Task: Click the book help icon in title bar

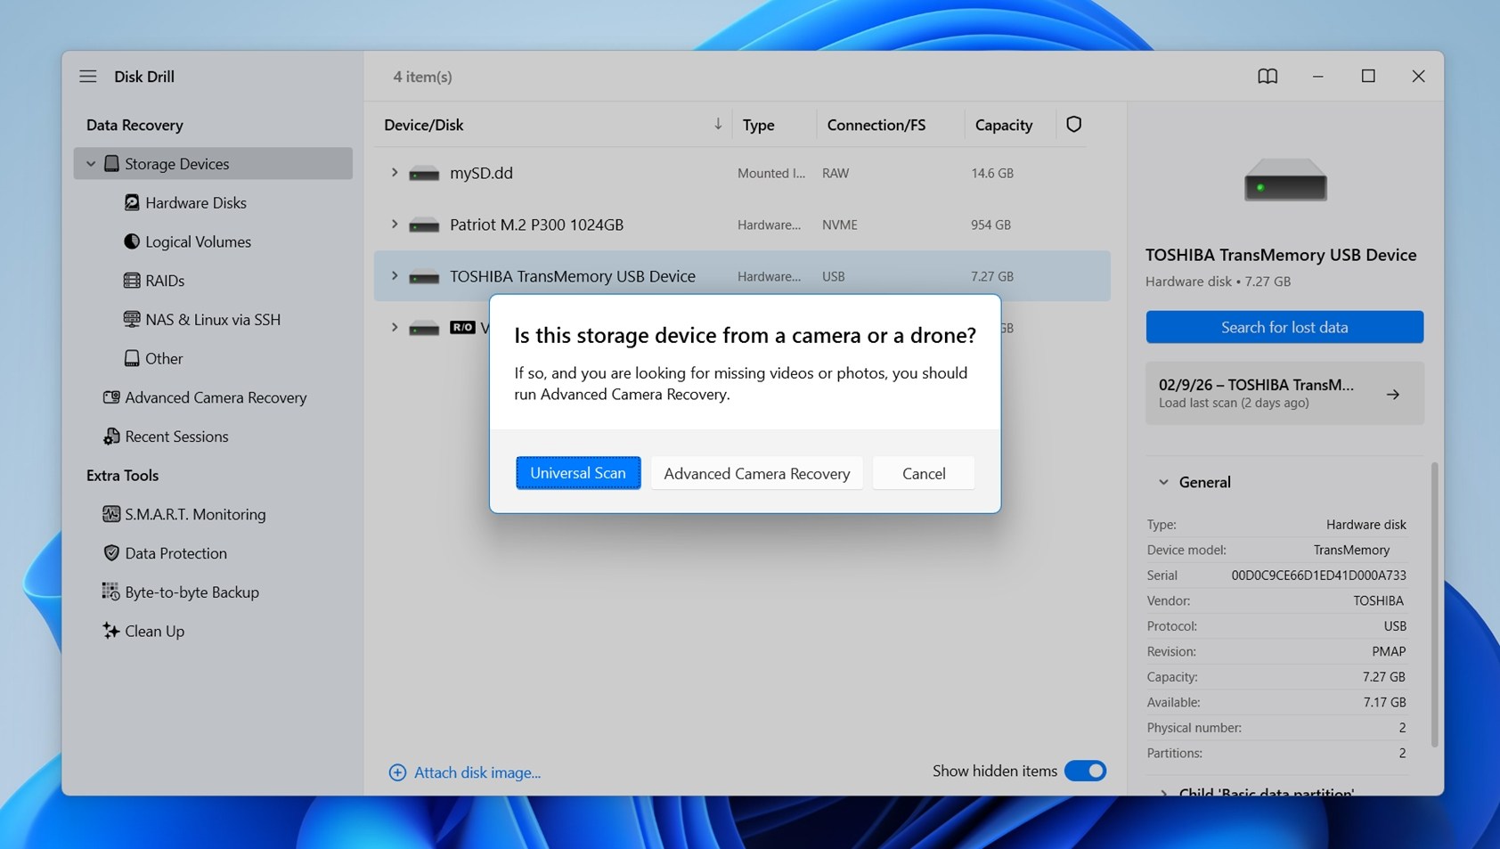Action: [1267, 77]
